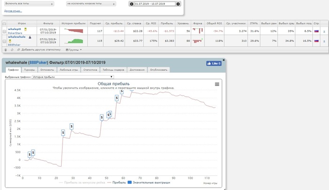The image size is (329, 190).
Task: Click the PokerStars network link
Action: (15, 33)
